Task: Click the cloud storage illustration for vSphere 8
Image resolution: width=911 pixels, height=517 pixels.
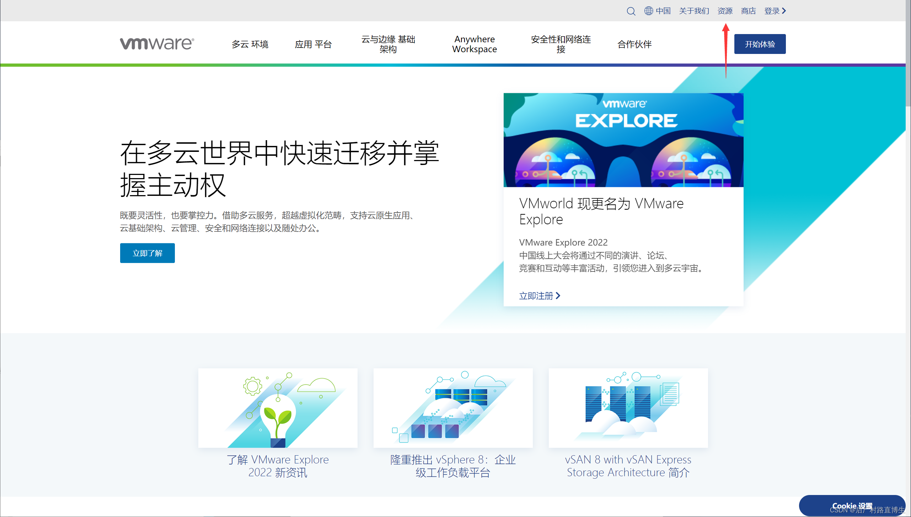Action: click(452, 408)
